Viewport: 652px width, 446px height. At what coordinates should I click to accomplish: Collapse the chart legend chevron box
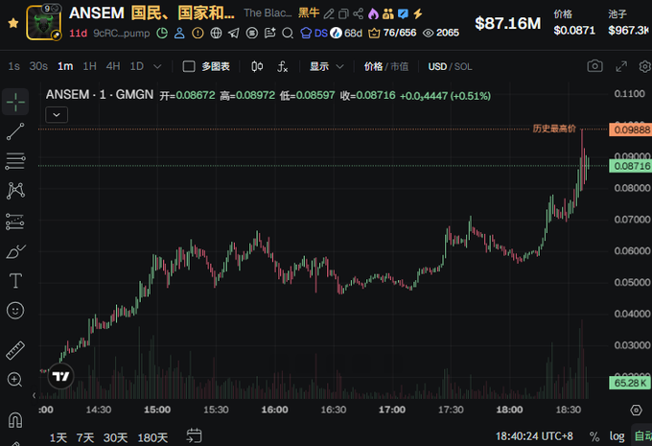click(x=57, y=115)
